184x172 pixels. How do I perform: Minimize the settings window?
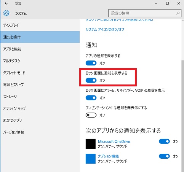(x=156, y=3)
